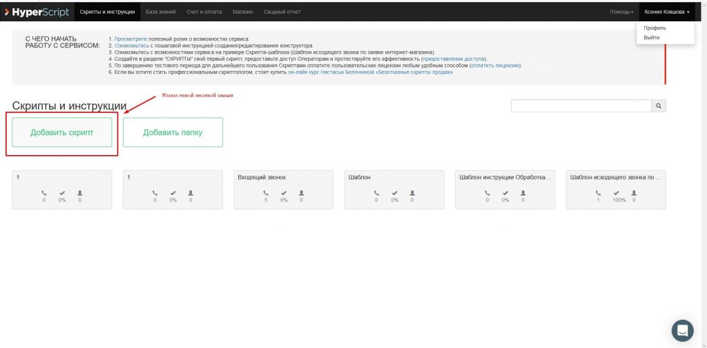This screenshot has height=348, width=707.
Task: Focus the scripts search input field
Action: (x=581, y=106)
